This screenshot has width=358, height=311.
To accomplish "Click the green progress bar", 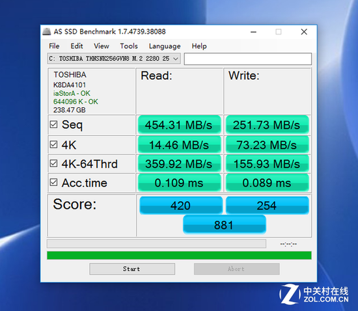I will (179, 255).
